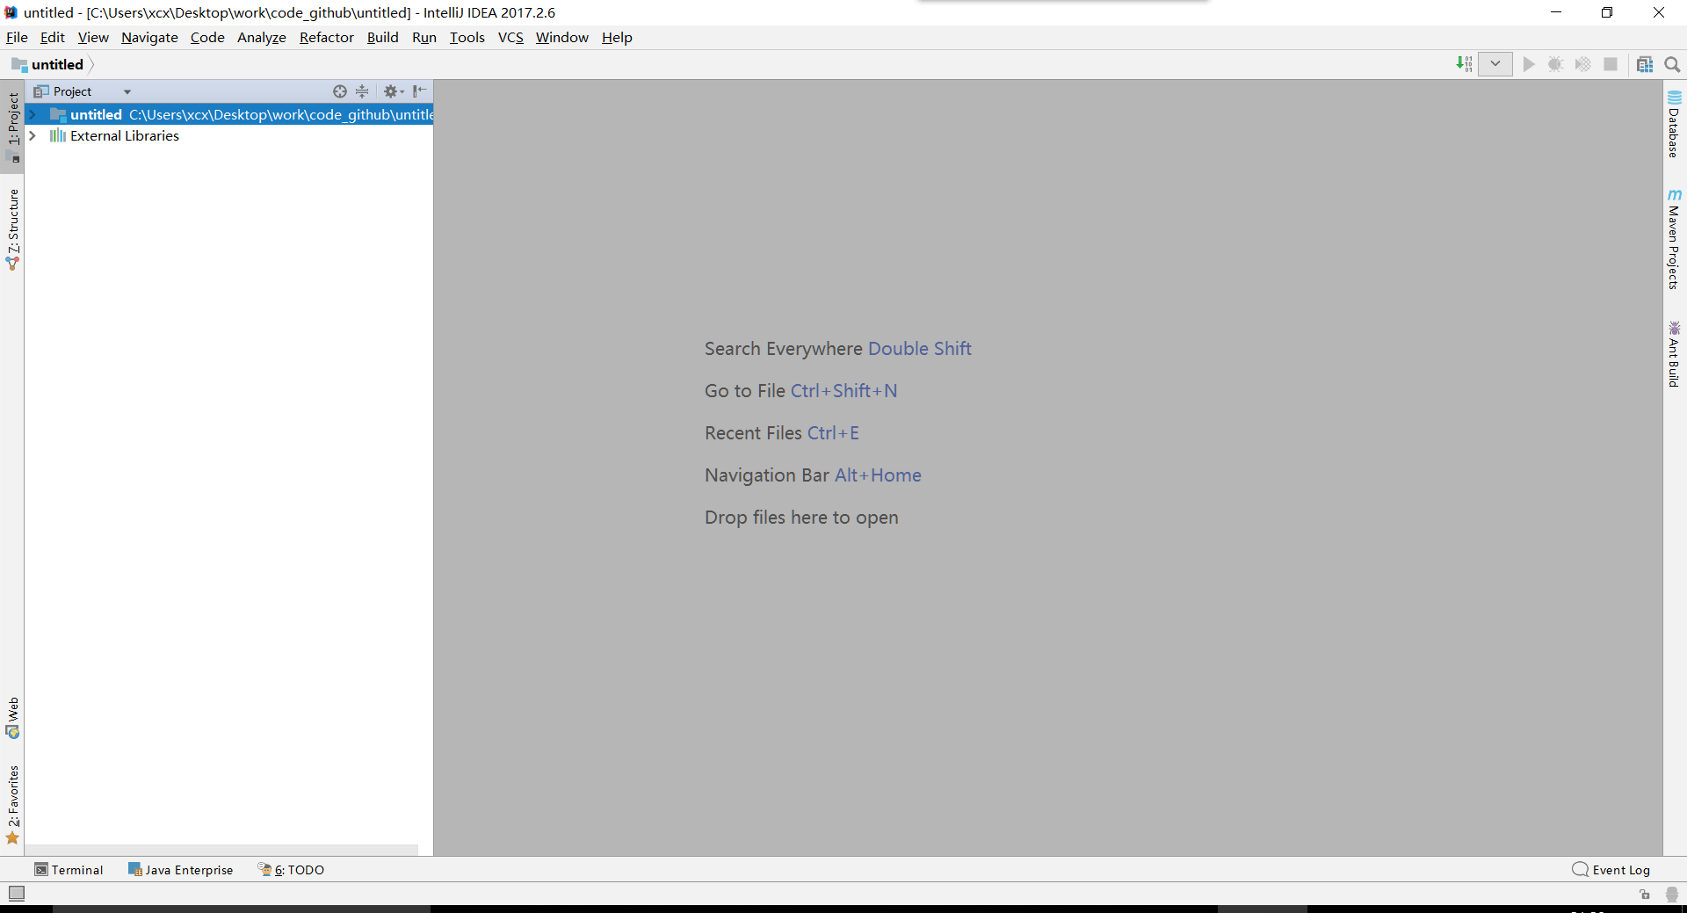This screenshot has height=913, width=1687.
Task: Click the Run with Coverage icon
Action: click(x=1582, y=64)
